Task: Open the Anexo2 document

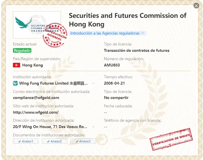Action: [55, 141]
